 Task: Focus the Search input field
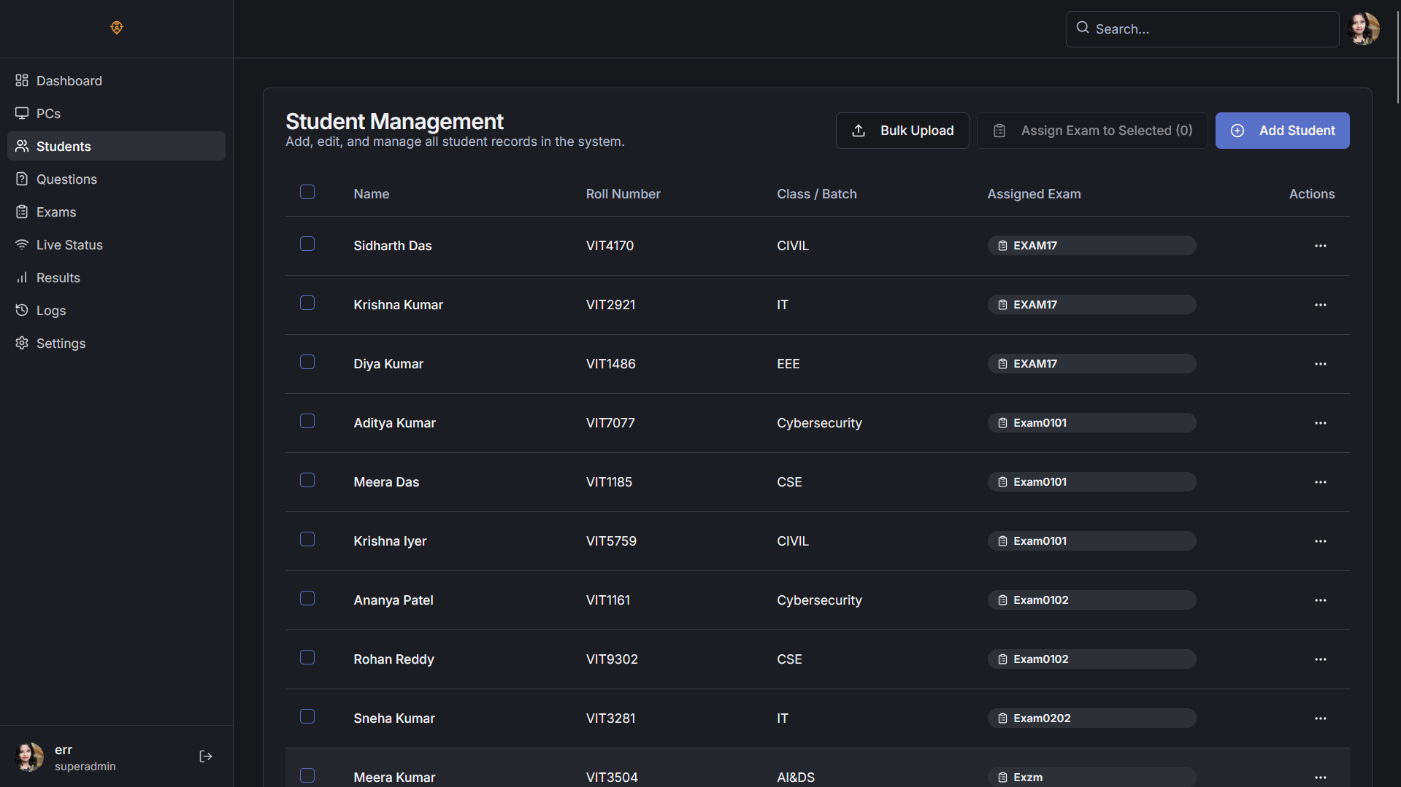pos(1212,29)
